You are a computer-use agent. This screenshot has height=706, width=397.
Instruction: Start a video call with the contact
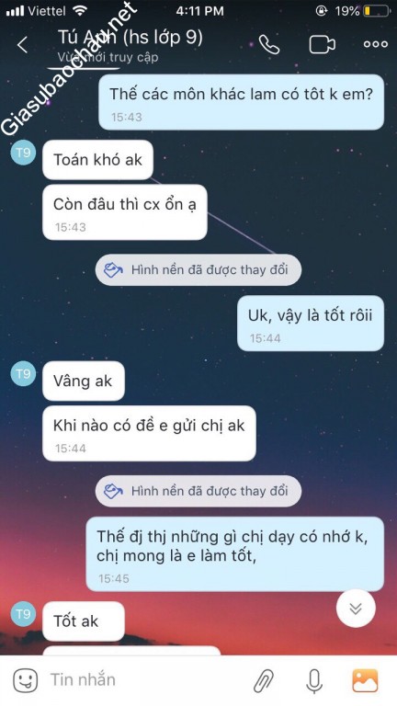322,44
